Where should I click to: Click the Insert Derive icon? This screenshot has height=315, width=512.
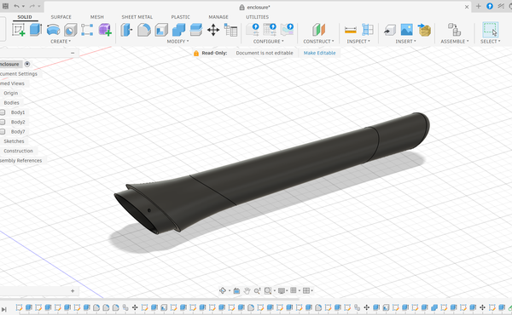tap(390, 30)
